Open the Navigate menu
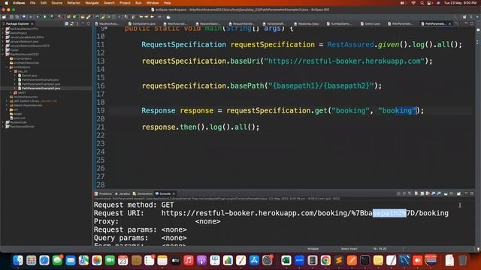Image resolution: width=481 pixels, height=270 pixels. pos(92,3)
